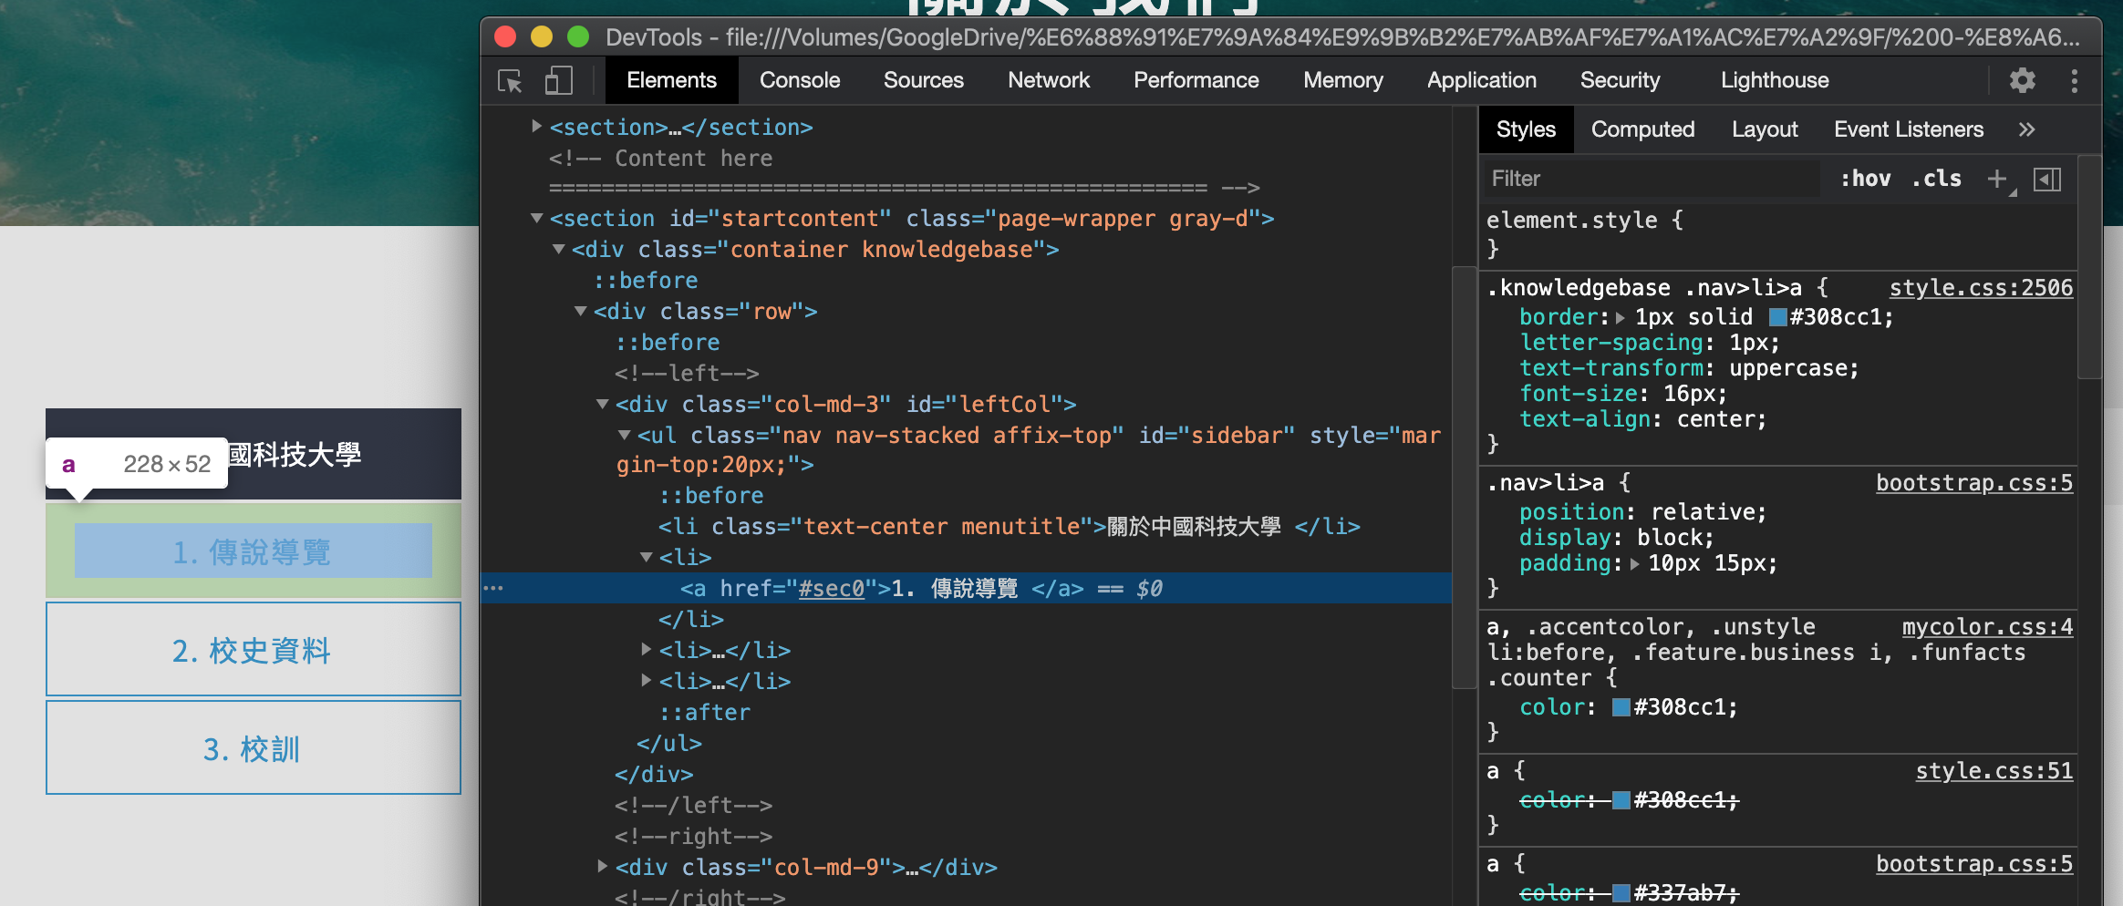Click the border color #308cc1 swatch
This screenshot has width=2123, height=906.
click(x=1777, y=317)
